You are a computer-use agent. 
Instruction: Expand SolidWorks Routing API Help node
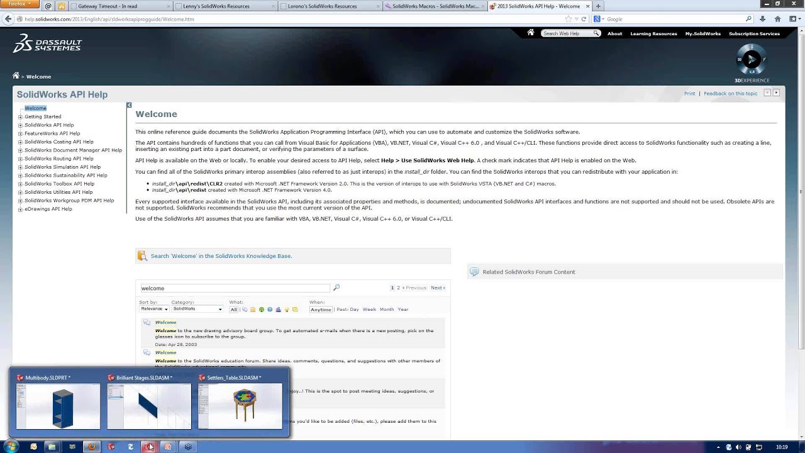click(20, 159)
